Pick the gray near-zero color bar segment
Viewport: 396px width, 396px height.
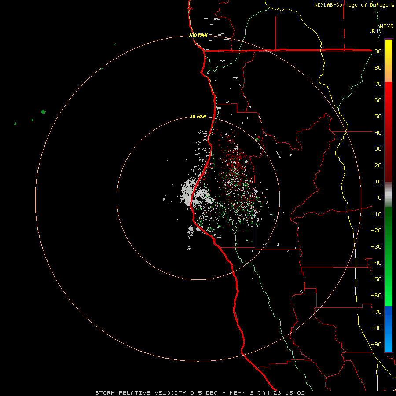[389, 195]
